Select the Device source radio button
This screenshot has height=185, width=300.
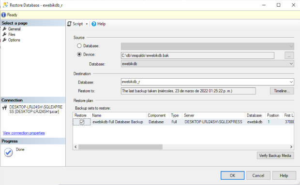click(x=79, y=55)
